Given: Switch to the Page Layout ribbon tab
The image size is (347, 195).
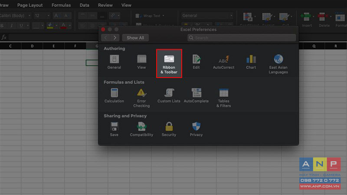Looking at the screenshot, I should tap(30, 5).
